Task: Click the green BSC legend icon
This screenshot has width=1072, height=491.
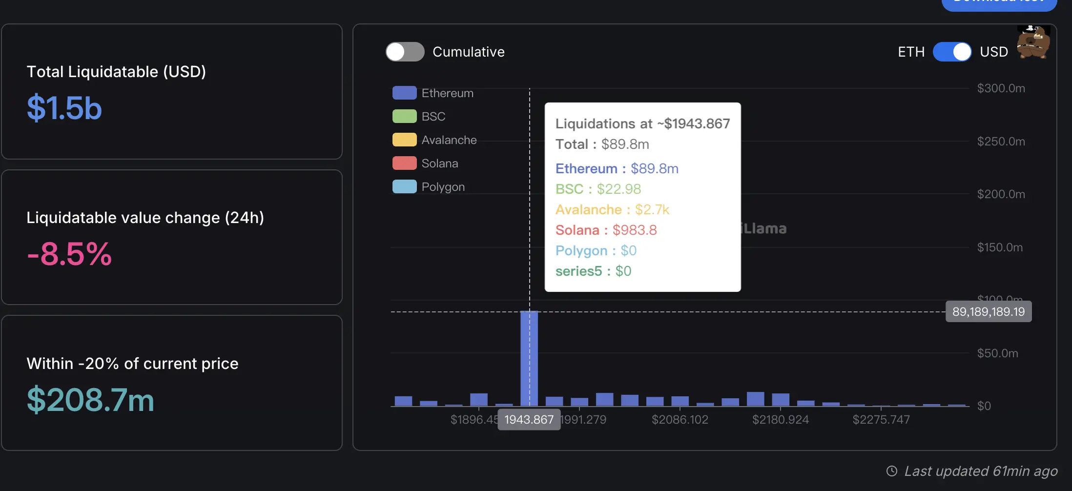Action: 404,116
